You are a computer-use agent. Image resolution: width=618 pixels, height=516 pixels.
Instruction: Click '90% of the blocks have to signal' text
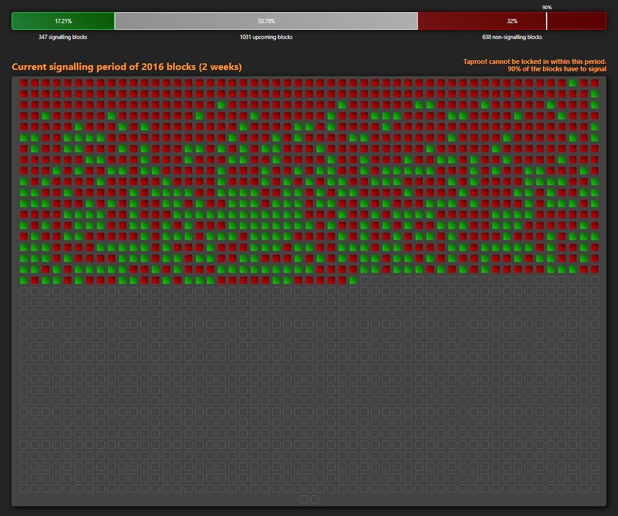pos(556,69)
